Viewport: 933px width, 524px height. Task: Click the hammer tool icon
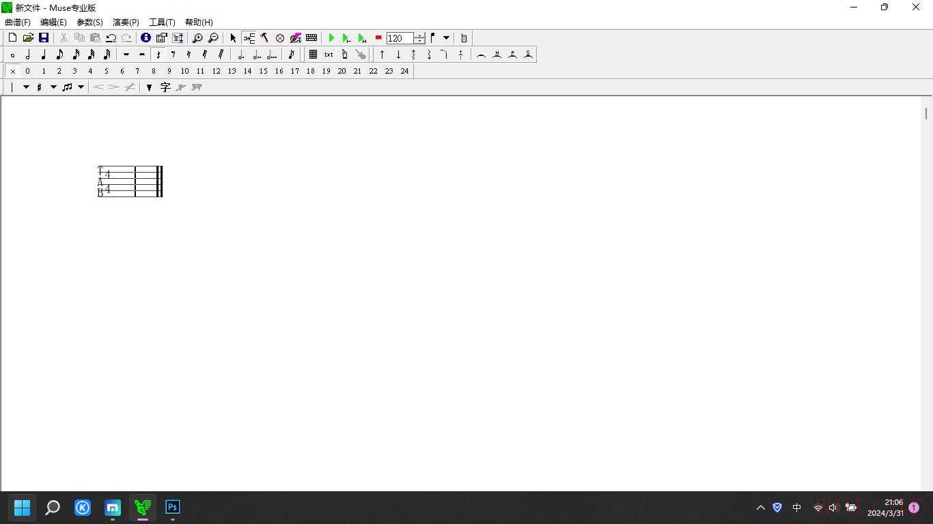(264, 38)
